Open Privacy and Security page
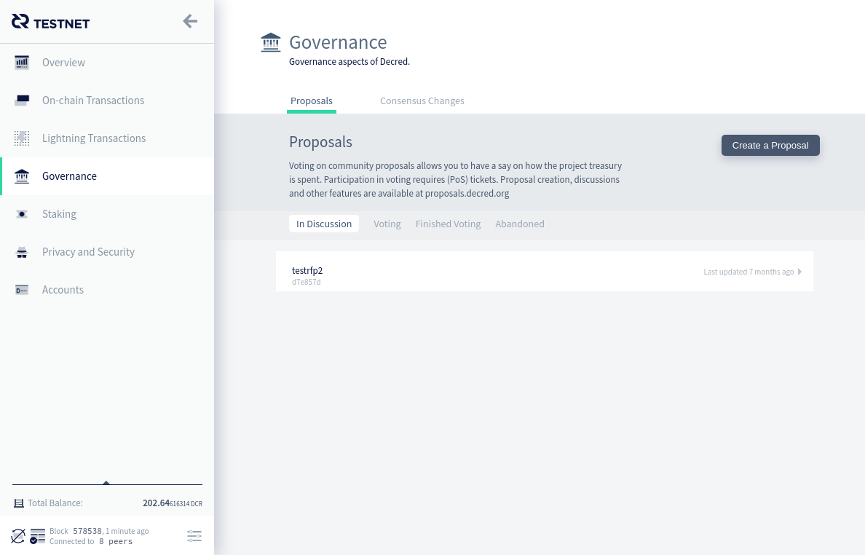Viewport: 865px width, 555px height. 107,252
